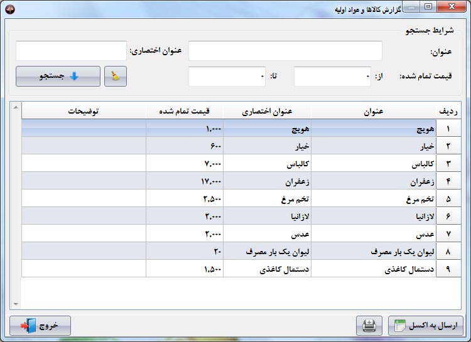471x342 pixels.
Task: Click لازانیا in the عنوان column
Action: click(x=374, y=216)
